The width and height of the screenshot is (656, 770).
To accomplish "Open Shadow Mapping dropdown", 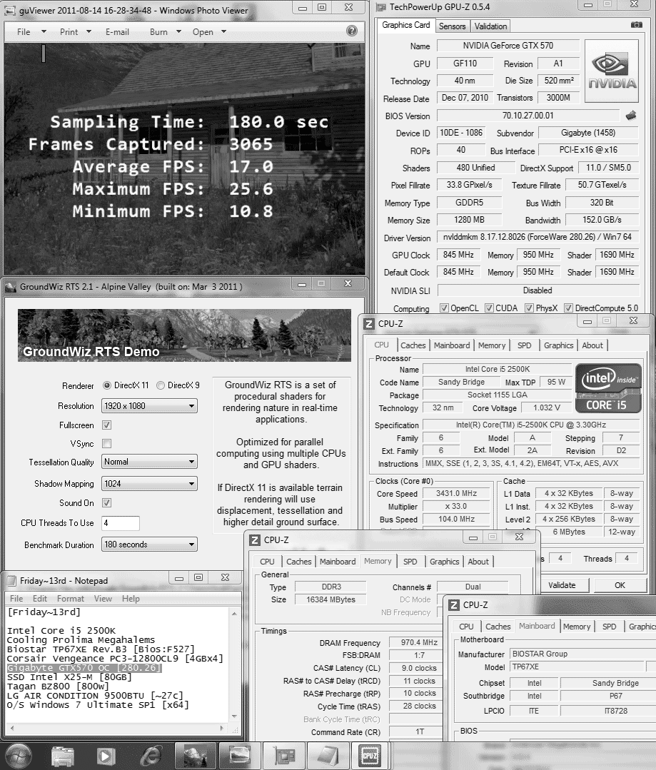I will pos(149,484).
